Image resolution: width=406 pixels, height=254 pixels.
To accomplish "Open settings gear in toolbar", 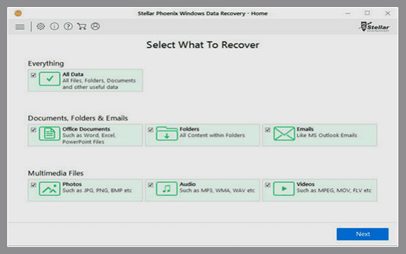I will point(41,27).
